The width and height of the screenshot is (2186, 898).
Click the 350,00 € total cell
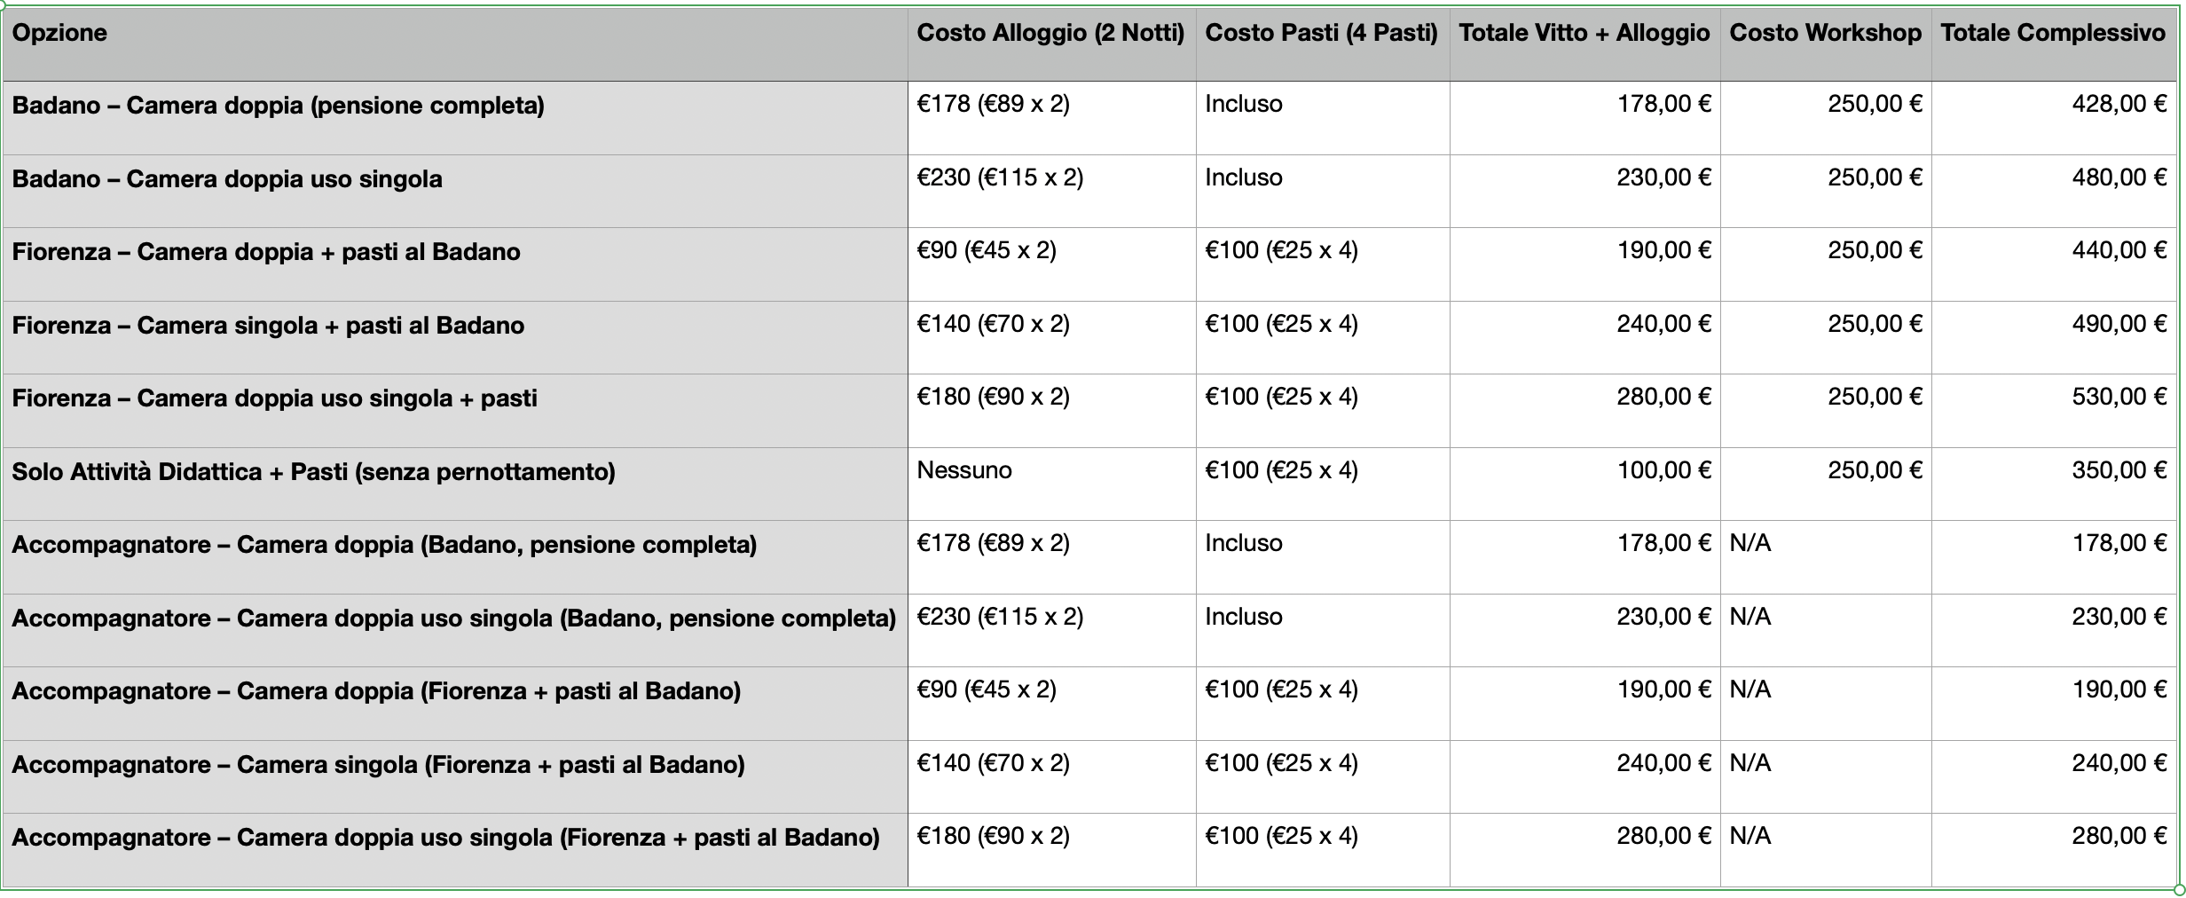2054,484
